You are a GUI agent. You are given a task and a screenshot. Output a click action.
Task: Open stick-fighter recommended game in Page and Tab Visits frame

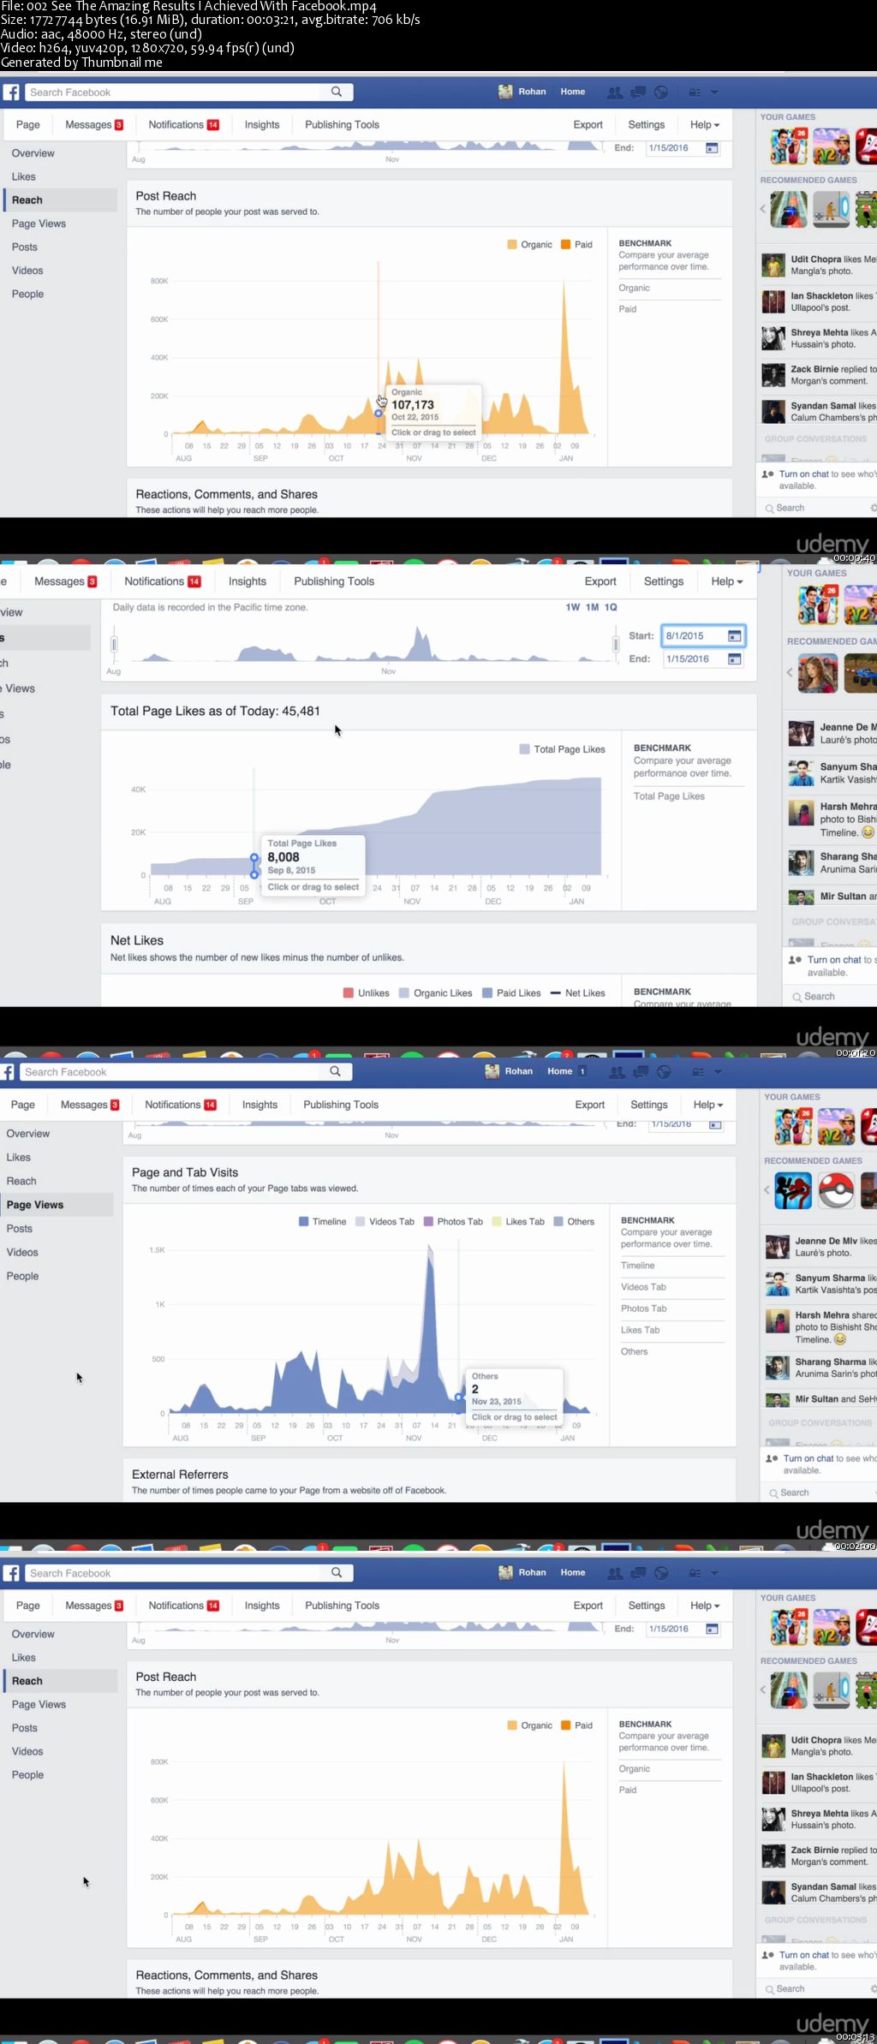(x=793, y=1190)
